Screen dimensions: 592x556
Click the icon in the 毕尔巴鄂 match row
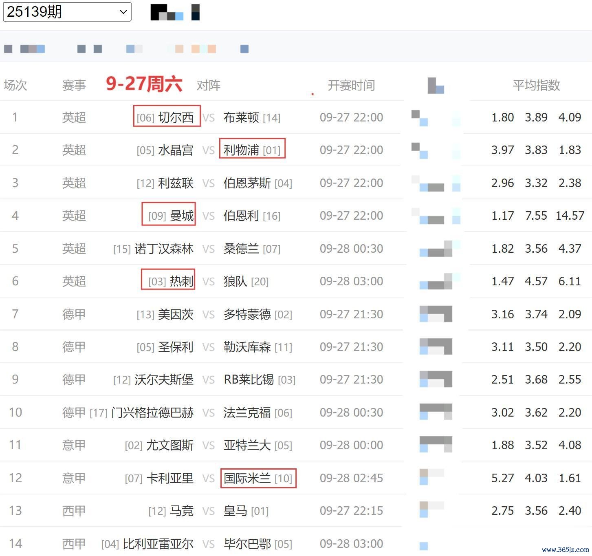424,546
